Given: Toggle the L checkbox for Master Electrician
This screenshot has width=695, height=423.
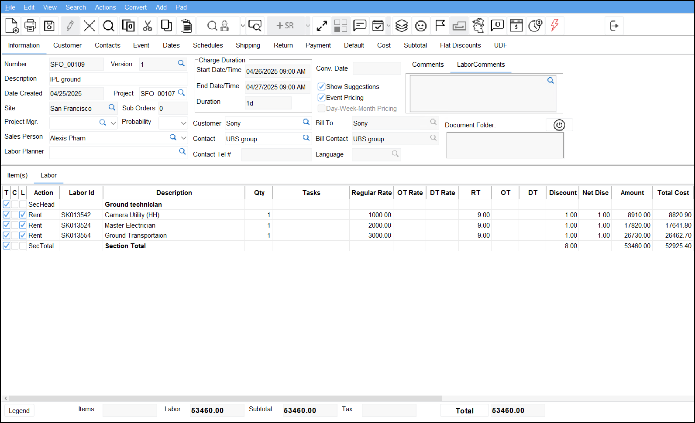Looking at the screenshot, I should (23, 225).
